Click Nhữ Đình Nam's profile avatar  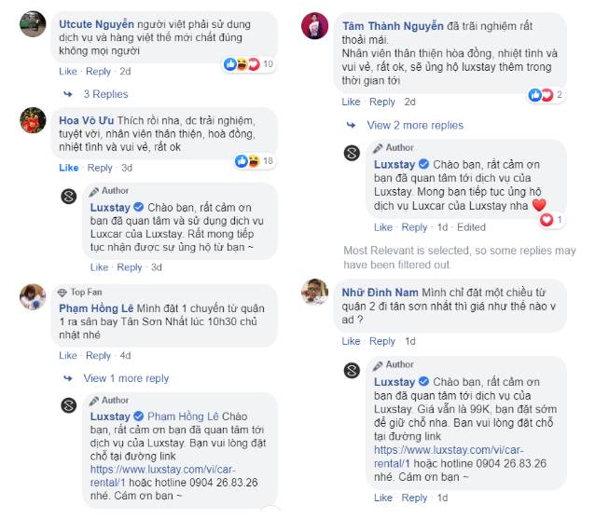point(315,293)
